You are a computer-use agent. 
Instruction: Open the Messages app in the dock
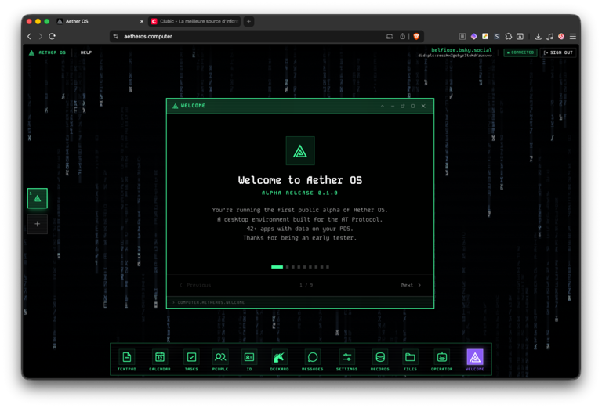(x=313, y=360)
